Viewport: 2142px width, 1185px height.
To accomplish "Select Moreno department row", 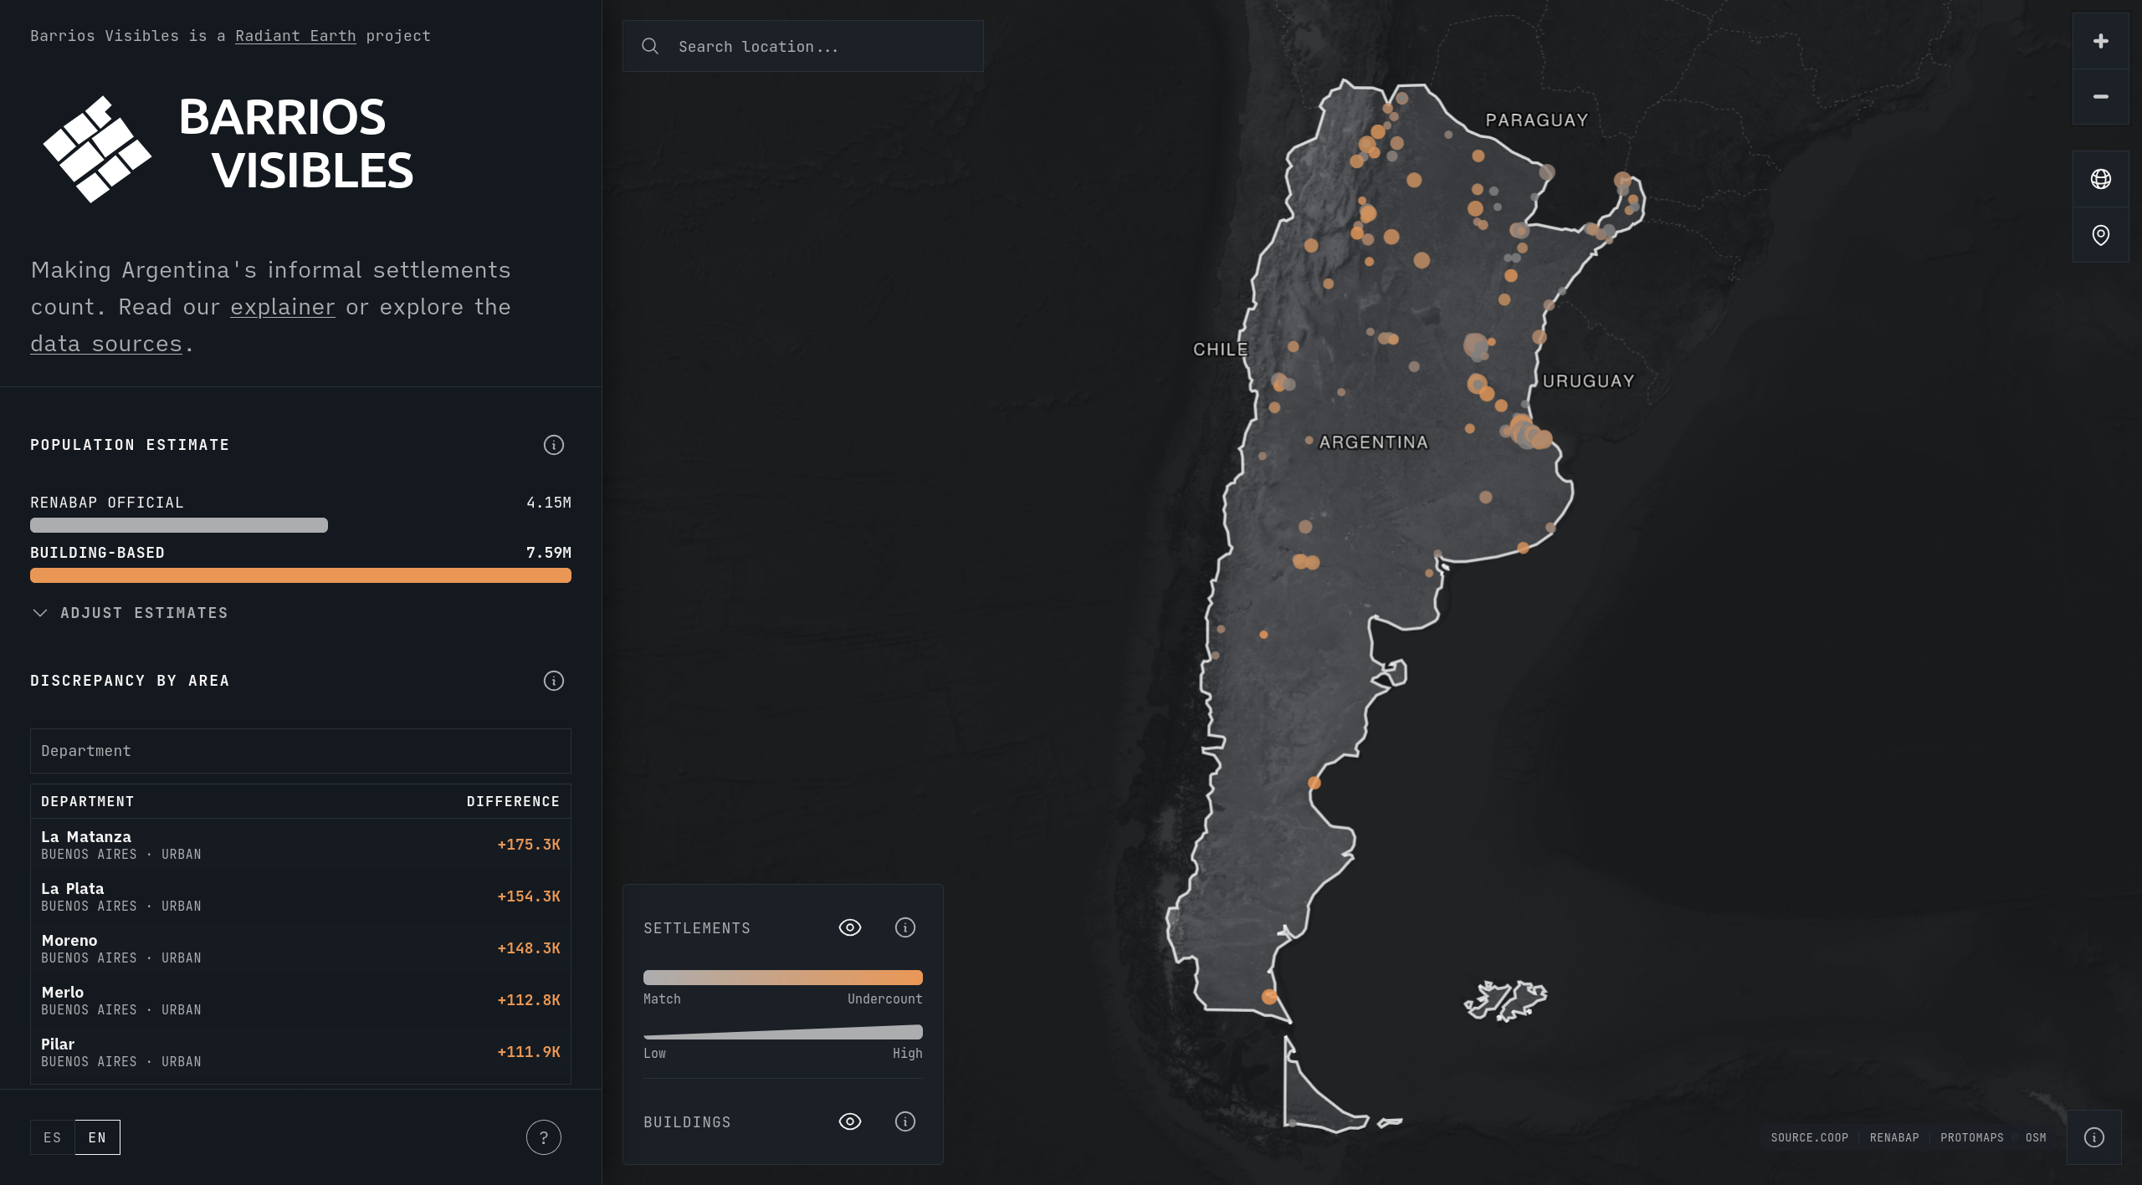I will [x=300, y=948].
